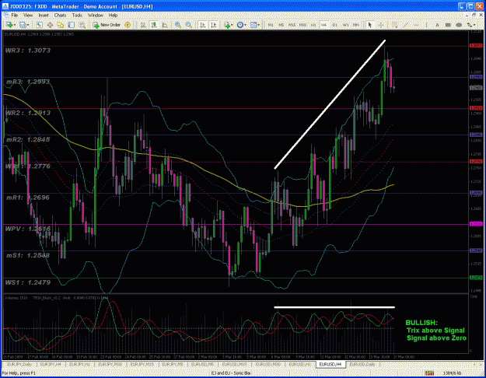Expand the Indicators dropdown arrow
The height and width of the screenshot is (378, 486).
click(x=233, y=25)
